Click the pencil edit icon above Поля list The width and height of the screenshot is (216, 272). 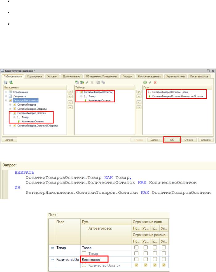(150, 83)
